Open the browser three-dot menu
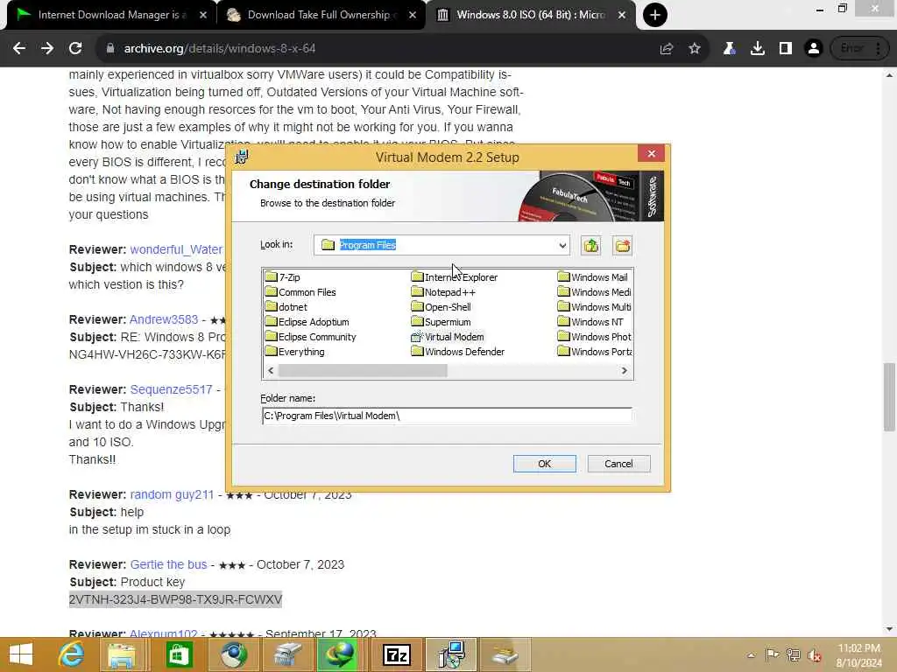Image resolution: width=897 pixels, height=672 pixels. [x=878, y=49]
